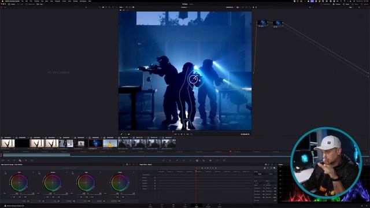Screen dimensions: 370x208
Task: Click the Magic Mask keyframe playhead
Action: click(196, 171)
